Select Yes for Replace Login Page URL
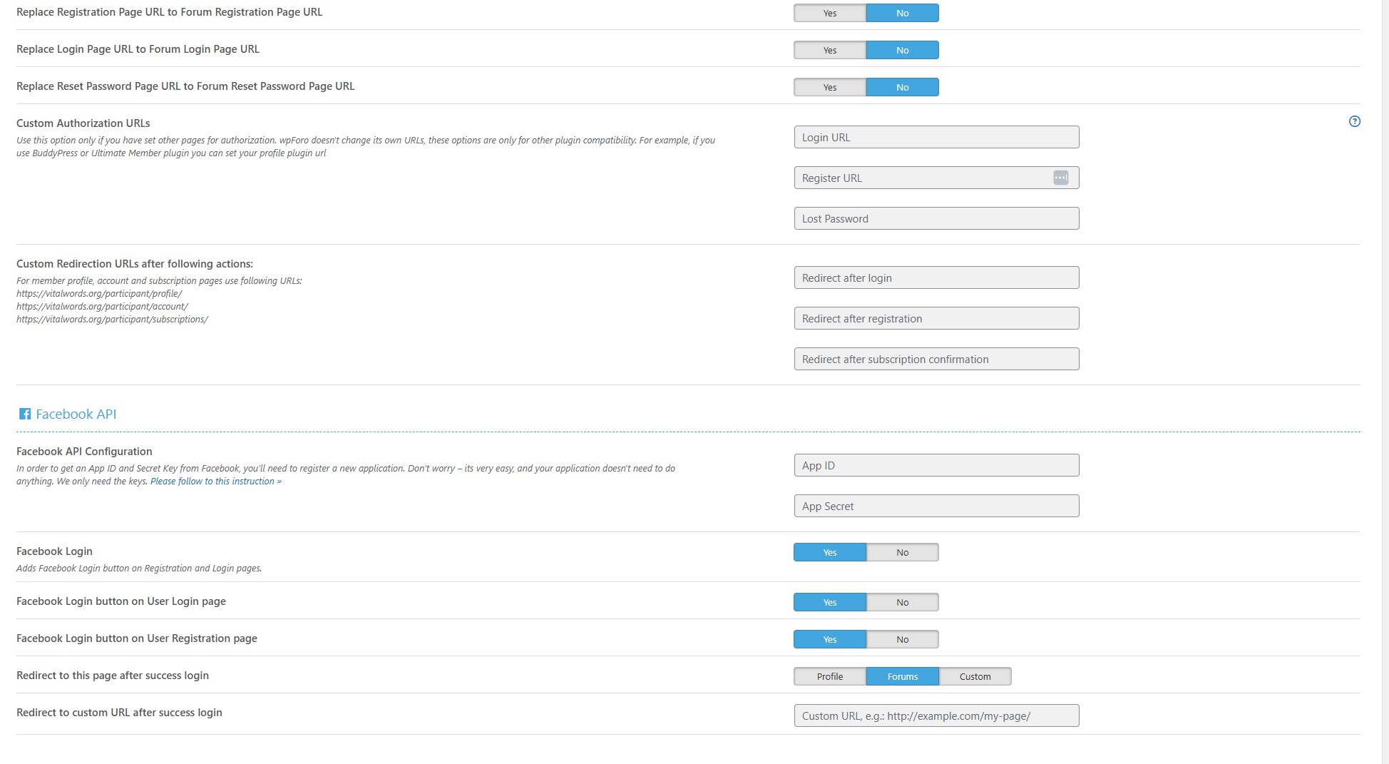This screenshot has height=764, width=1389. [x=829, y=50]
